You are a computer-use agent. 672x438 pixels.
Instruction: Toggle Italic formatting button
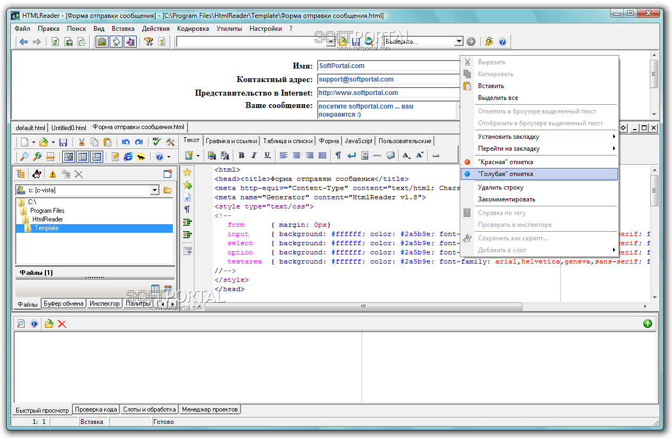[254, 156]
